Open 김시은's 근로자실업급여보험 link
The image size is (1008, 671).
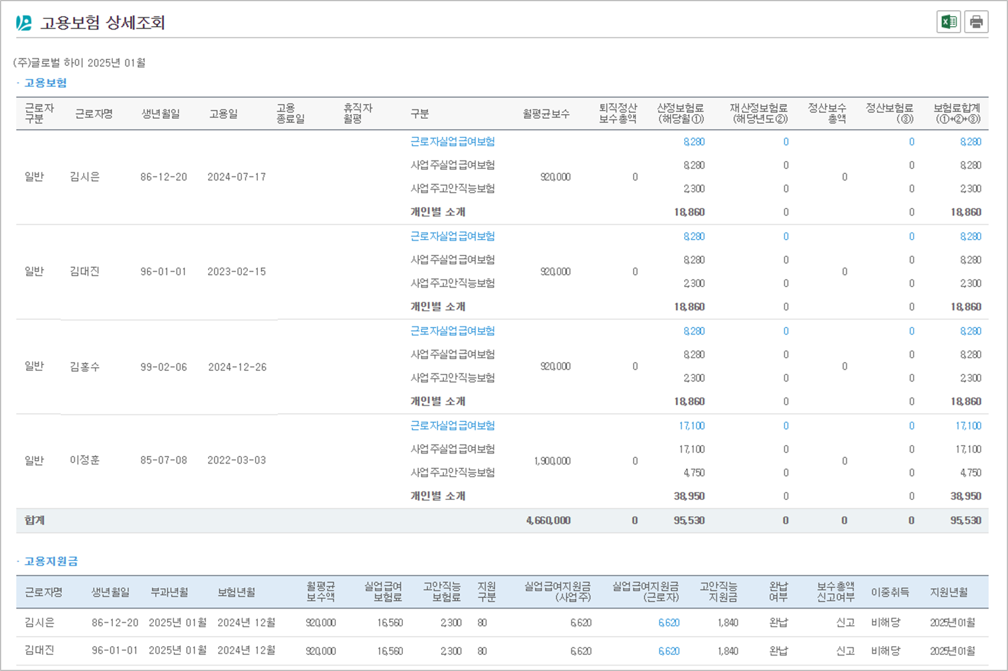click(x=452, y=141)
